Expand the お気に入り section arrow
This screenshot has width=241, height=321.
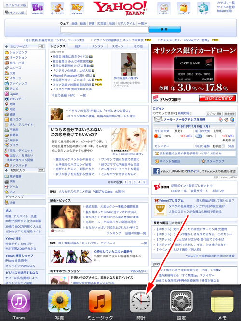coord(7,170)
